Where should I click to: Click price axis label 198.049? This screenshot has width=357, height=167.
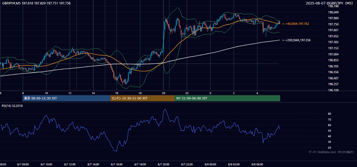(x=333, y=12)
